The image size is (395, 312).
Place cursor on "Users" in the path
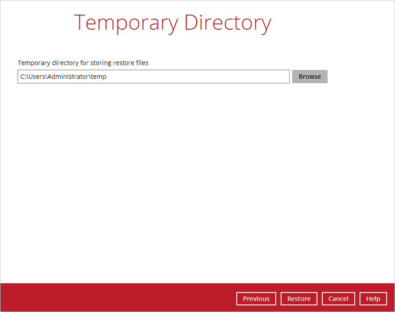(36, 77)
